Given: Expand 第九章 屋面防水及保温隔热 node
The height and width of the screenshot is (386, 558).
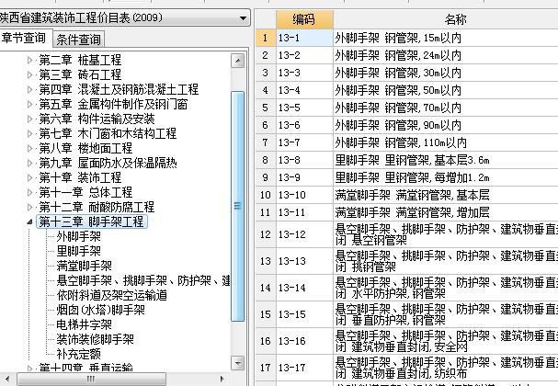Looking at the screenshot, I should [x=30, y=164].
